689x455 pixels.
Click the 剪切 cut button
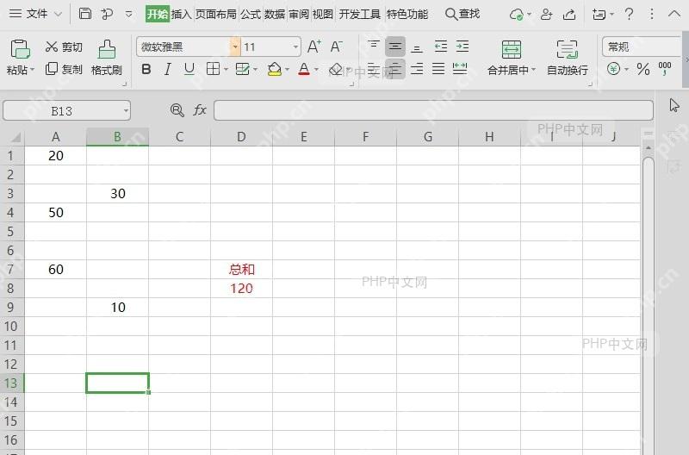tap(64, 47)
